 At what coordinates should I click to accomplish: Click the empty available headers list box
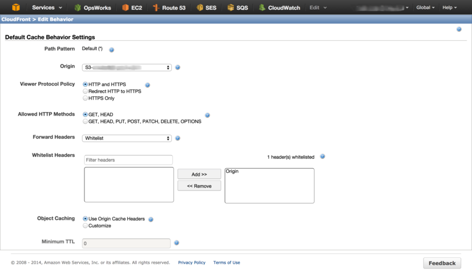[x=129, y=185]
